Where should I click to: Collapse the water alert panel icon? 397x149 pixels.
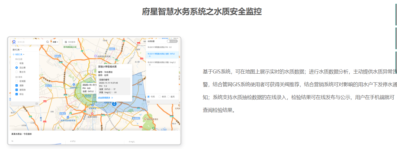(148, 102)
